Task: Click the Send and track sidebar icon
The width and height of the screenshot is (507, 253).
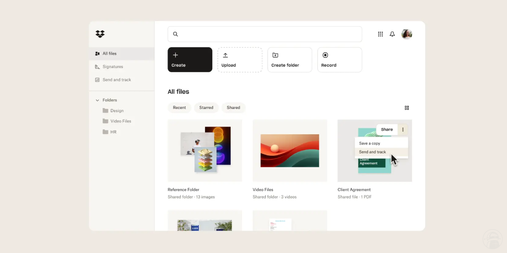Action: [x=97, y=79]
